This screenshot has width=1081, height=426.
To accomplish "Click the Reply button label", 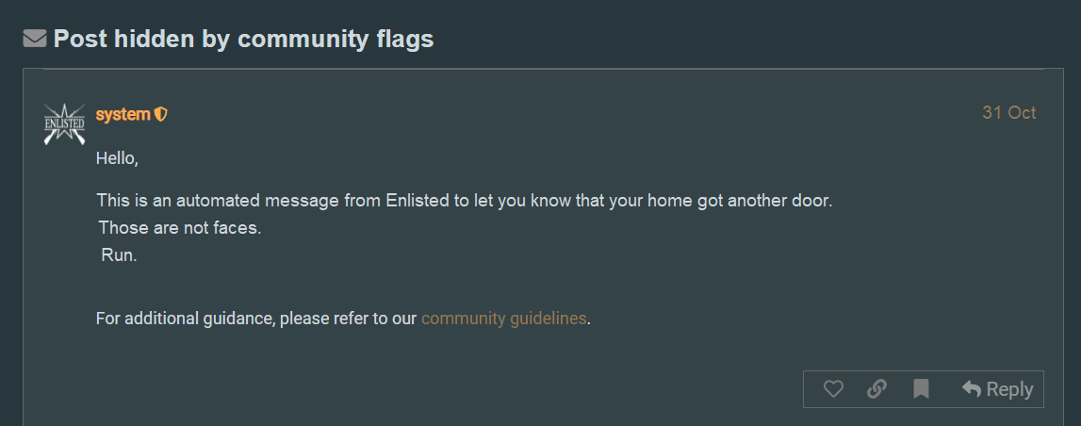I will 1009,389.
